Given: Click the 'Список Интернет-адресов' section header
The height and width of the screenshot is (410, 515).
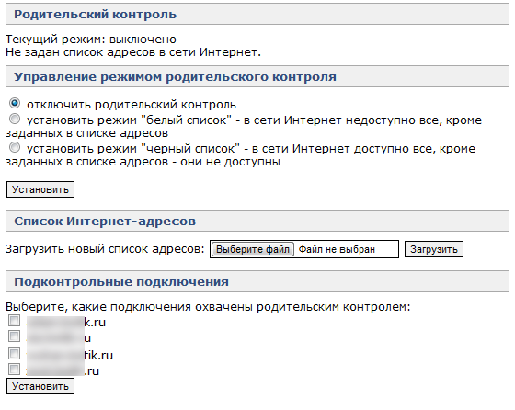Looking at the screenshot, I should click(x=105, y=221).
